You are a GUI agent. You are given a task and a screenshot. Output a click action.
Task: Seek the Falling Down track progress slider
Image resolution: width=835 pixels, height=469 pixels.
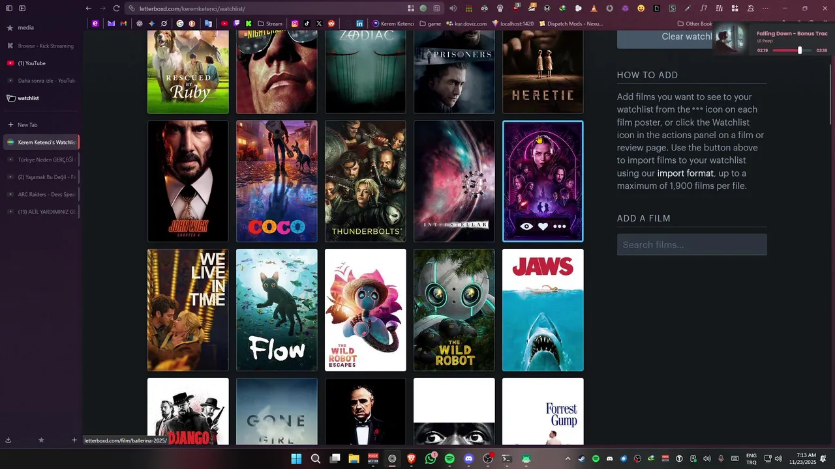pos(792,50)
